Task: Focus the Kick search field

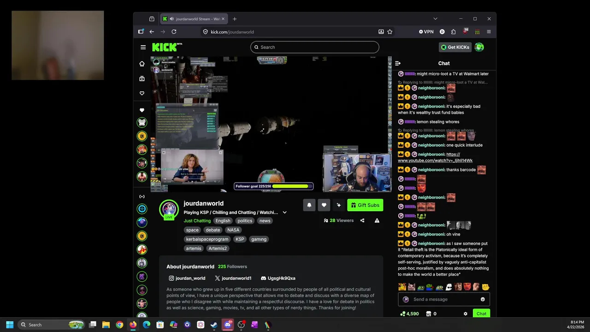Action: (x=315, y=47)
